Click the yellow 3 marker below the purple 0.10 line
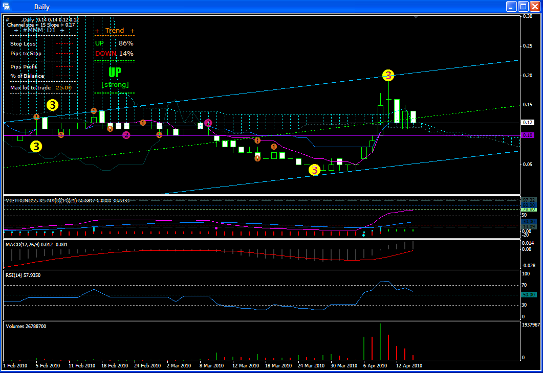The height and width of the screenshot is (373, 543). (x=36, y=147)
